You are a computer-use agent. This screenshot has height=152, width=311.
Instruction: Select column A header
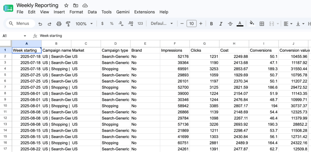tap(27, 44)
